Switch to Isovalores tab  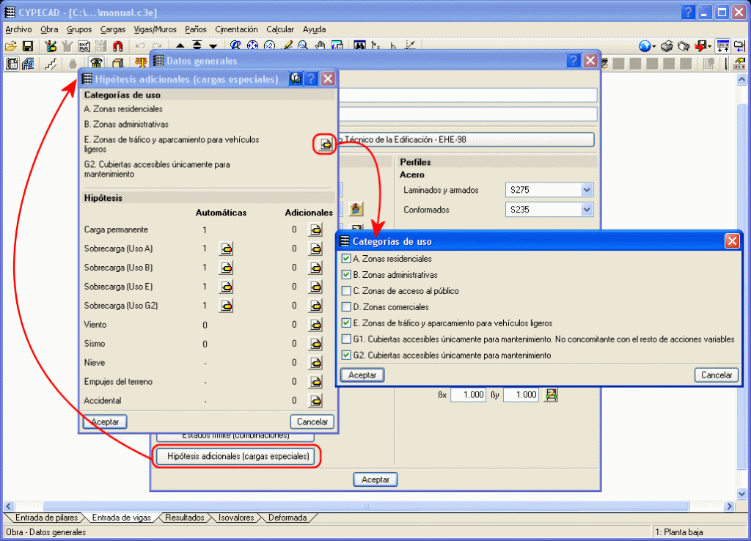(x=236, y=518)
